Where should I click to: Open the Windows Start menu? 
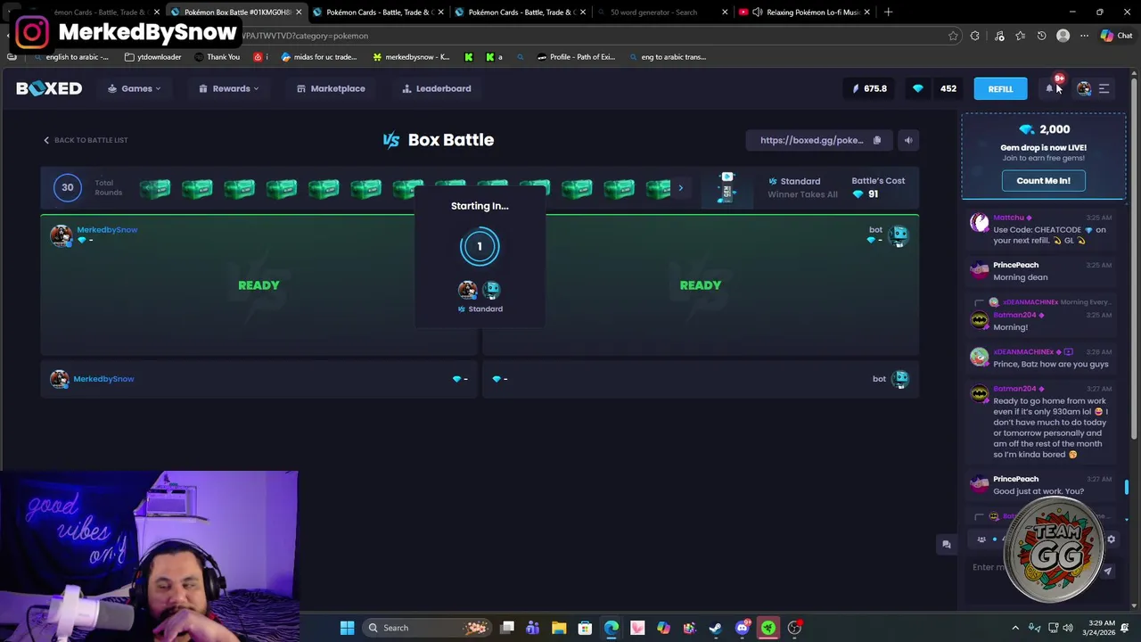click(x=347, y=628)
